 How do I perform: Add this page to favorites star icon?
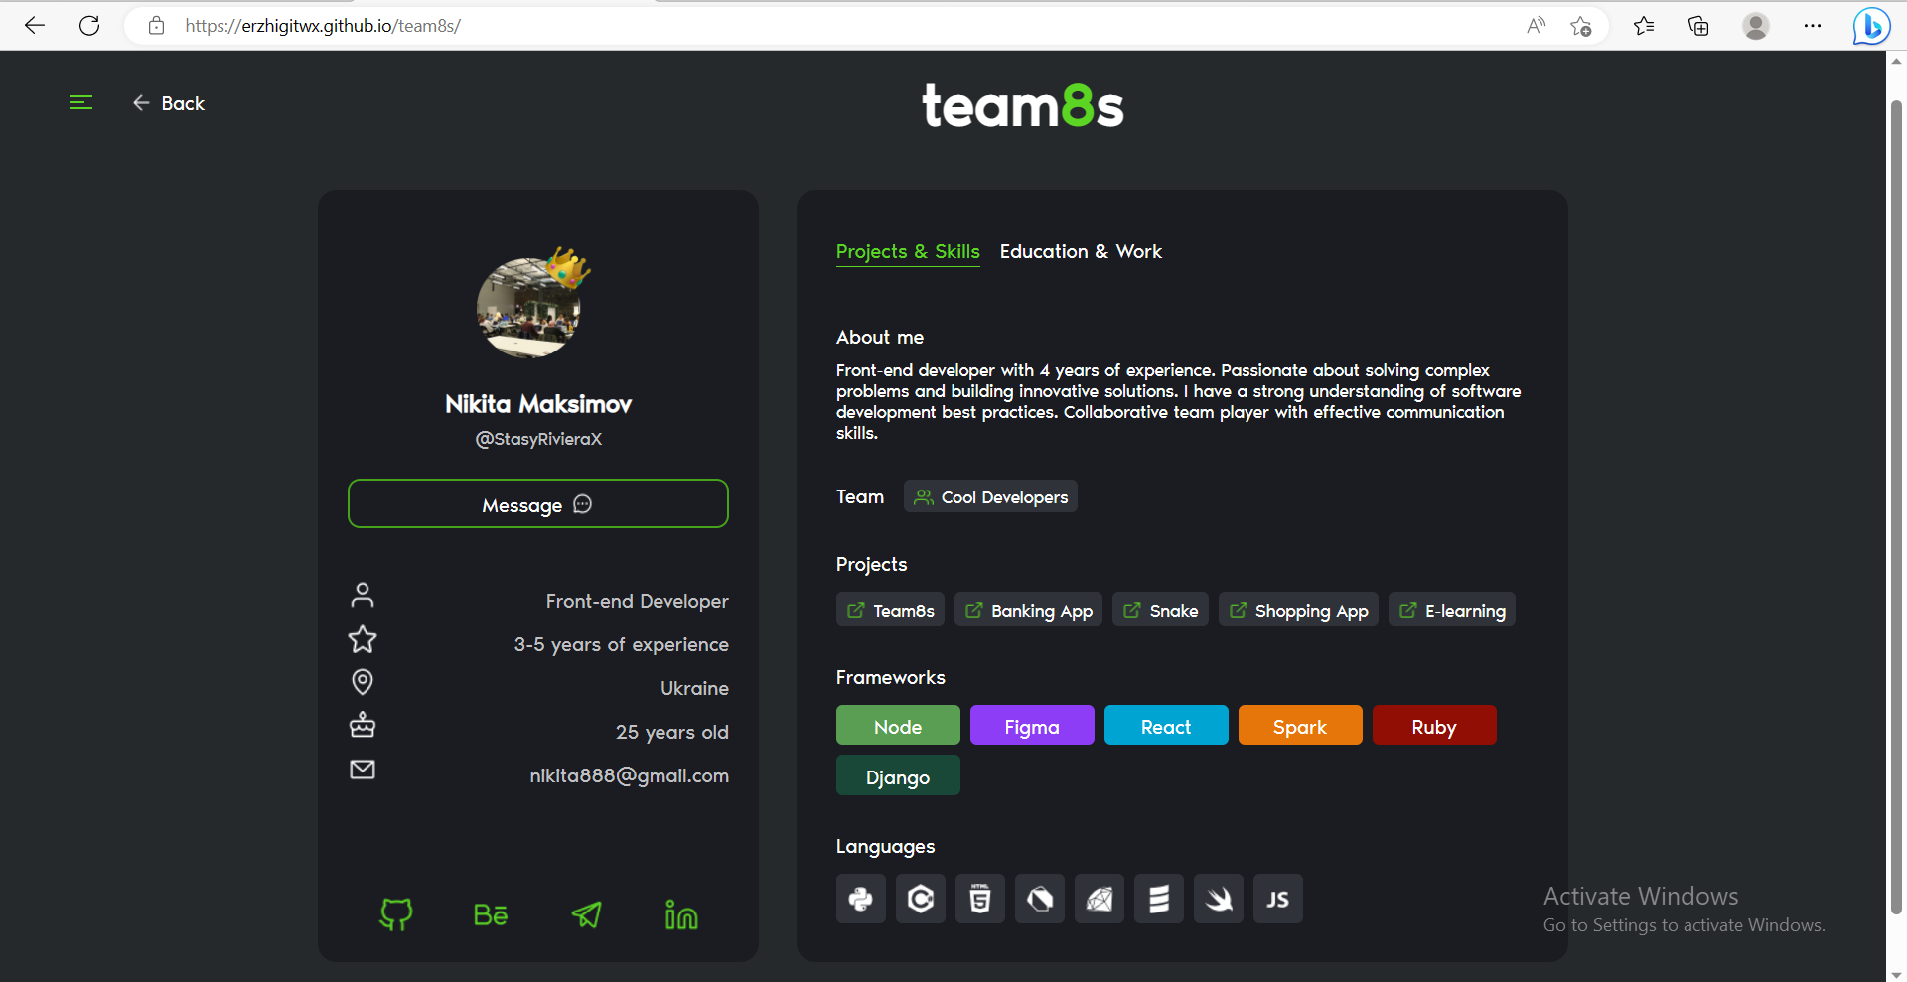pos(1581,26)
